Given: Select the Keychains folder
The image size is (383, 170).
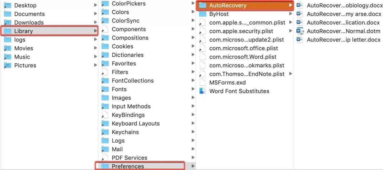Looking at the screenshot, I should (x=125, y=132).
